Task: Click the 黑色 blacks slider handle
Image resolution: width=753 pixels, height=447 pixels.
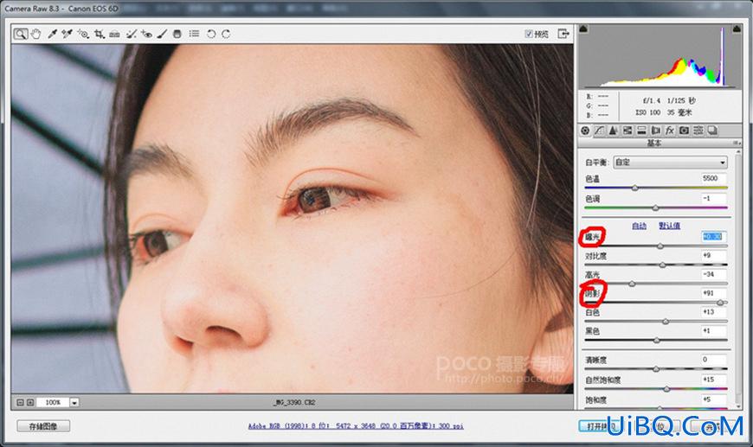Action: point(656,341)
